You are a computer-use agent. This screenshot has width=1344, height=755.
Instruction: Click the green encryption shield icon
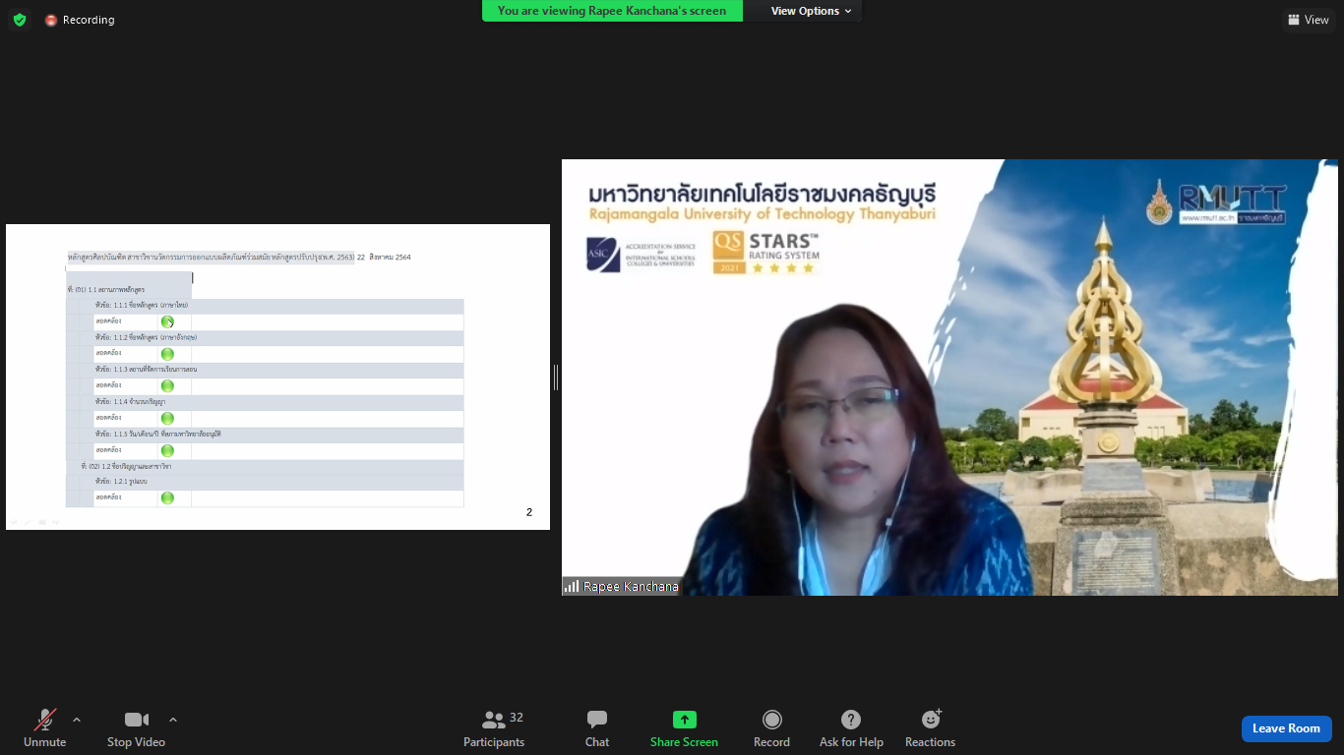pos(20,20)
